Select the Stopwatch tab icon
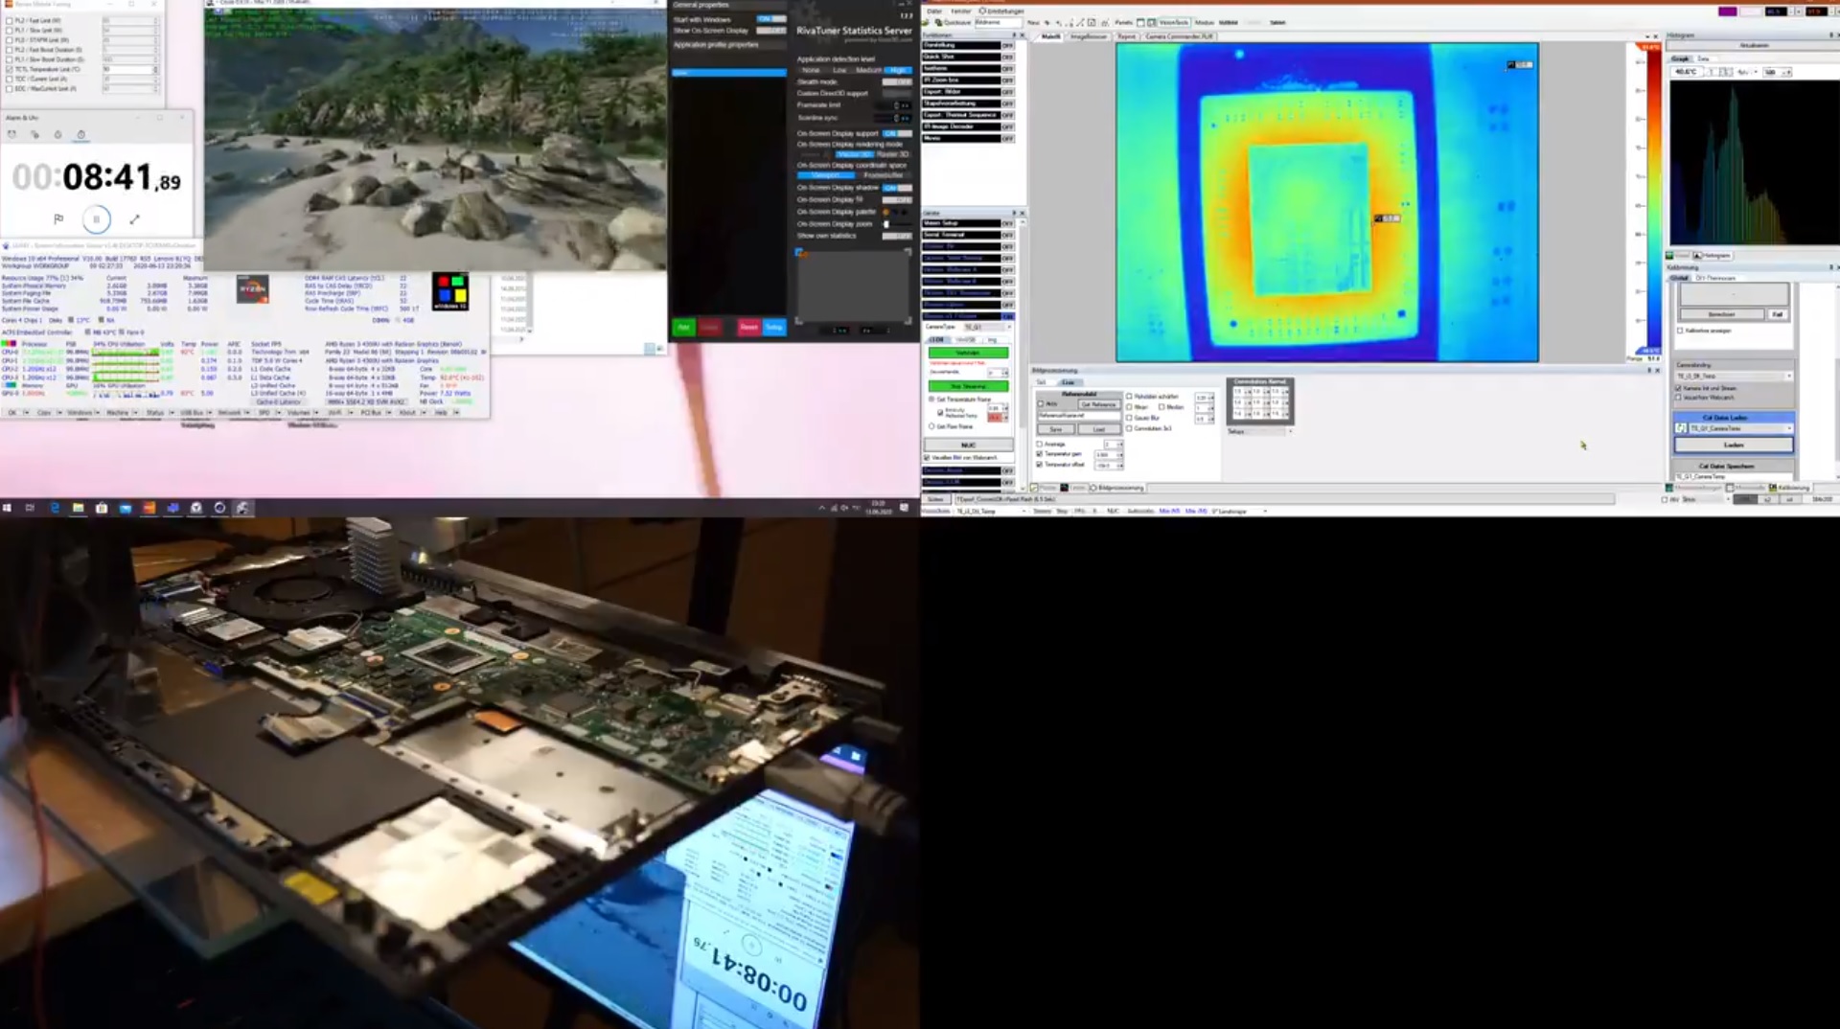Screen dimensions: 1840x1029 tap(80, 135)
